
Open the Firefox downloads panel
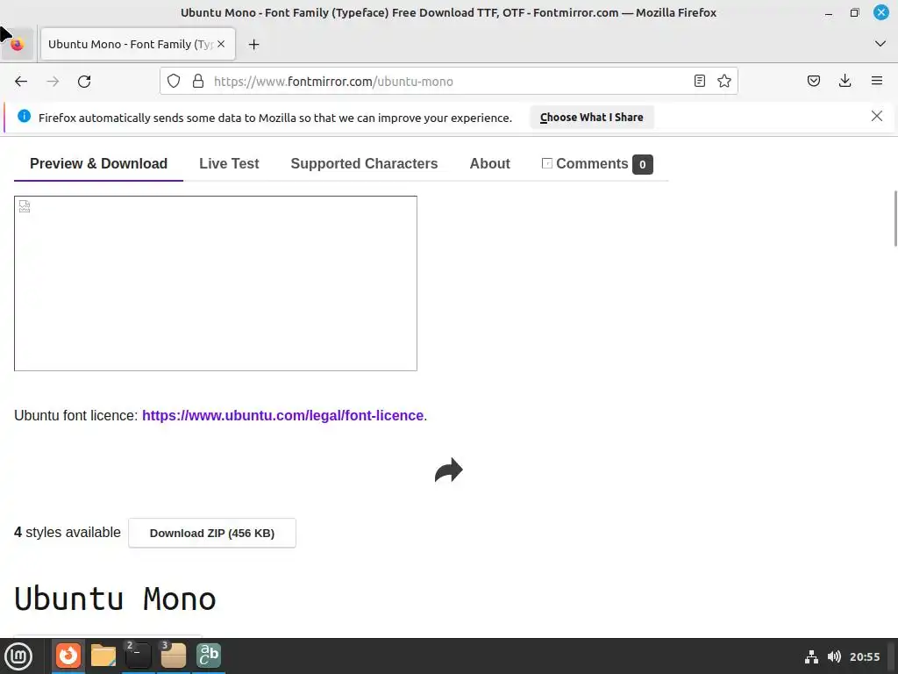point(845,82)
